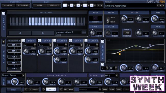
Task: Select the Pitch modulation target
Action: (14, 90)
